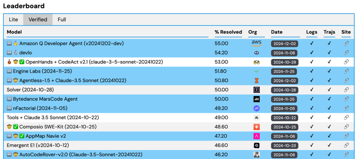Click the OpenHands org logo
Viewport: 358px width, 159px height.
[x=257, y=62]
